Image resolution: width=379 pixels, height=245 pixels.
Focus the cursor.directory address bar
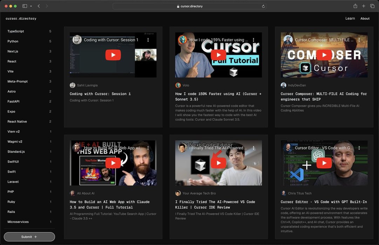coord(189,6)
